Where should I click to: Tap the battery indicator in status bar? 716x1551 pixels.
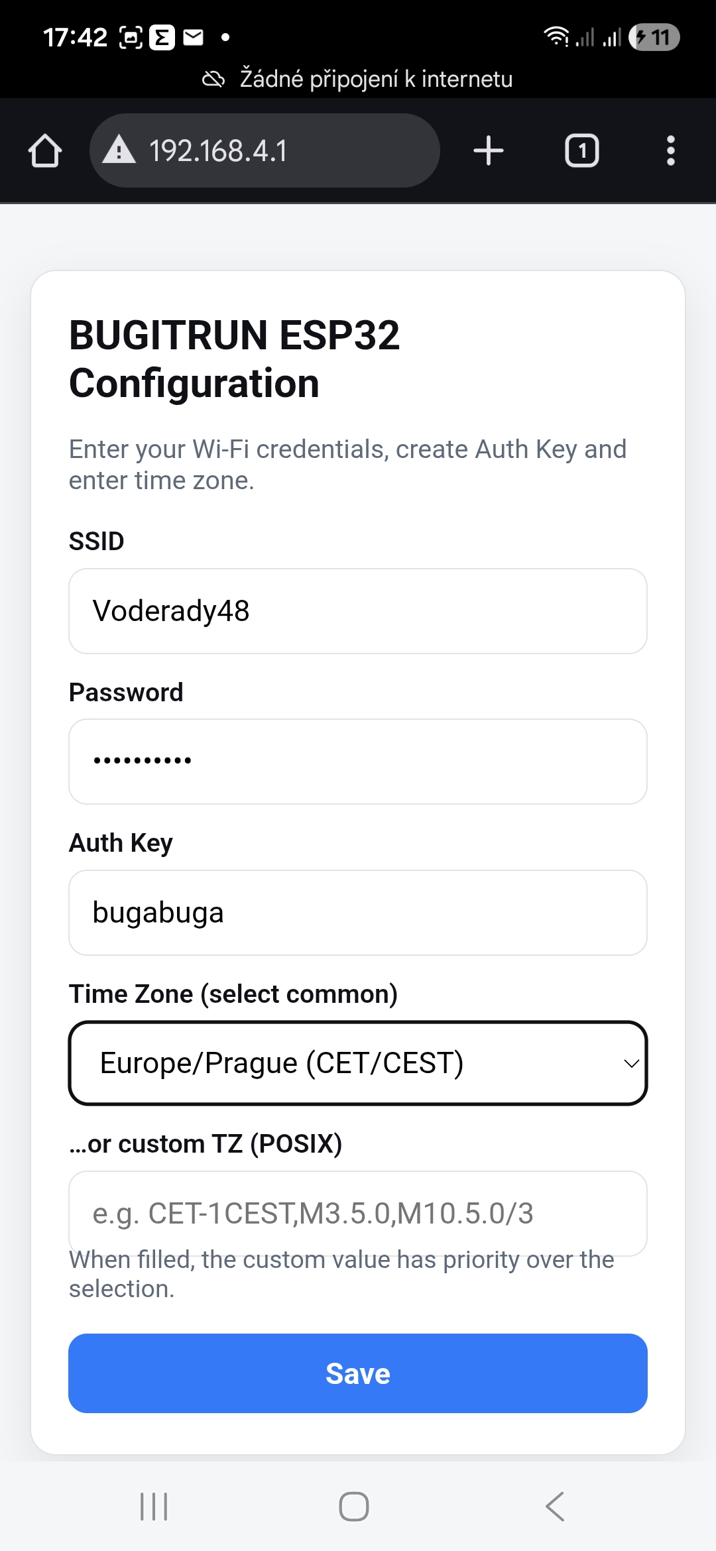pos(654,37)
